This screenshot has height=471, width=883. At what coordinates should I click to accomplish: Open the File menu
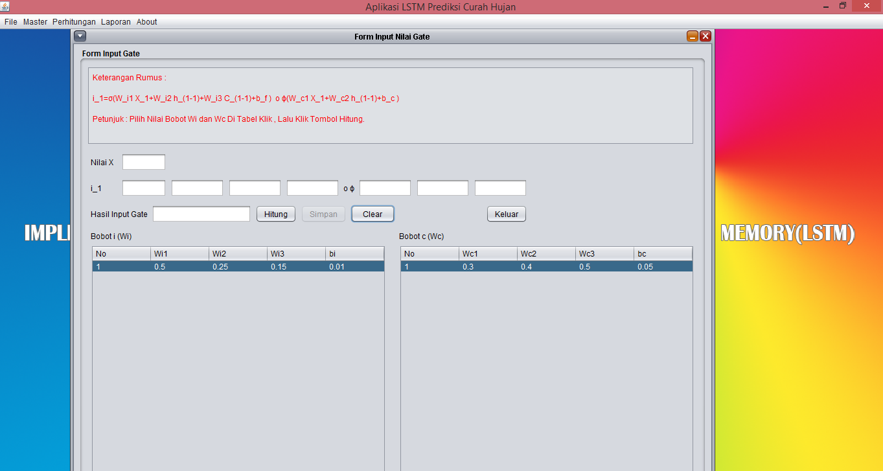click(10, 21)
